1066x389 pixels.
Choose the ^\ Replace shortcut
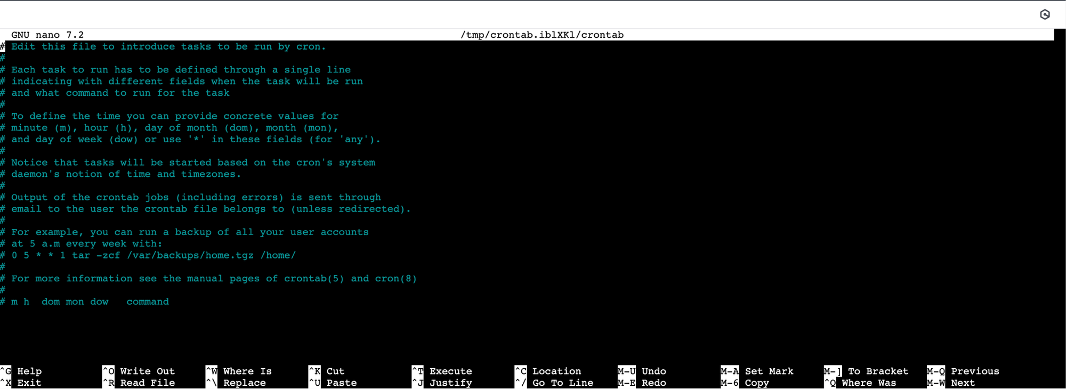click(x=236, y=383)
